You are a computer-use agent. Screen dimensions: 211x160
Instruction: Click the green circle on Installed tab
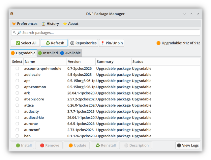tap(40, 53)
